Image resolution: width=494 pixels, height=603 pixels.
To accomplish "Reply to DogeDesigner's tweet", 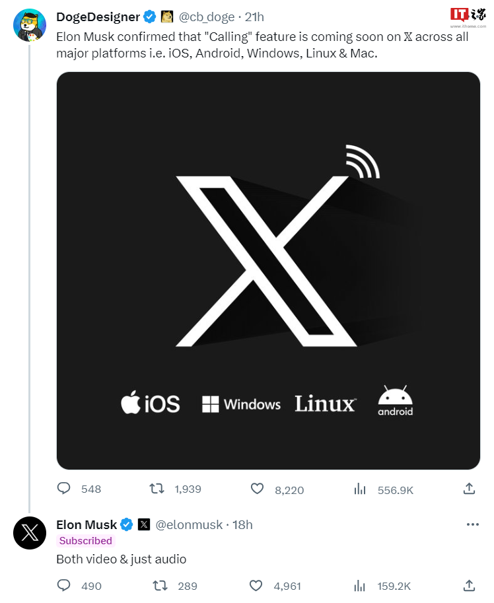I will [64, 489].
